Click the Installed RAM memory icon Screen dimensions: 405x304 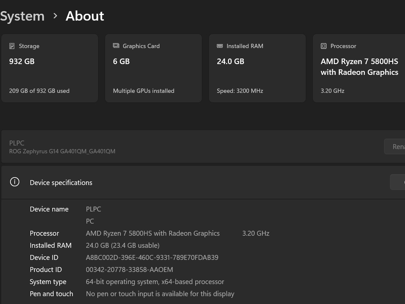coord(220,46)
